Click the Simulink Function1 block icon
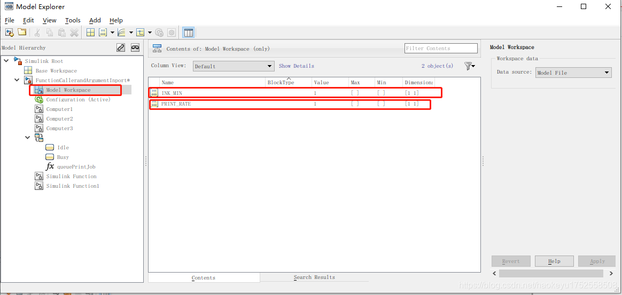Screen dimensions: 622x295 [39, 186]
